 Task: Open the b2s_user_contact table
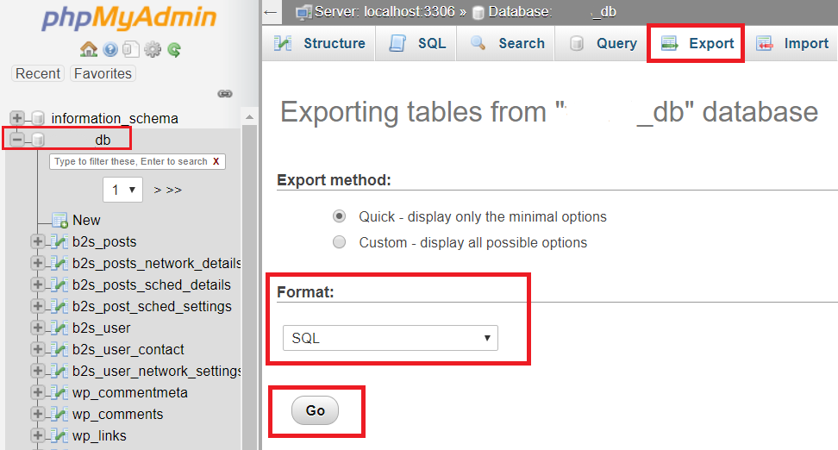(128, 349)
